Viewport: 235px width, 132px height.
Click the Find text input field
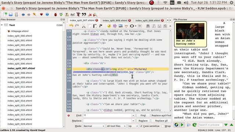(x=108, y=115)
